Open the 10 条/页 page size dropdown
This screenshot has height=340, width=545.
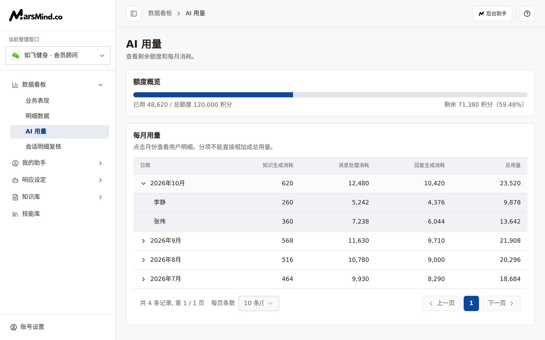(259, 303)
